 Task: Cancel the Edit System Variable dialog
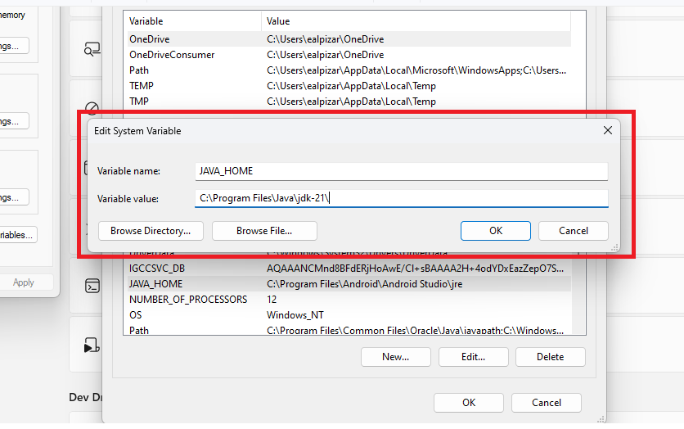coord(573,231)
